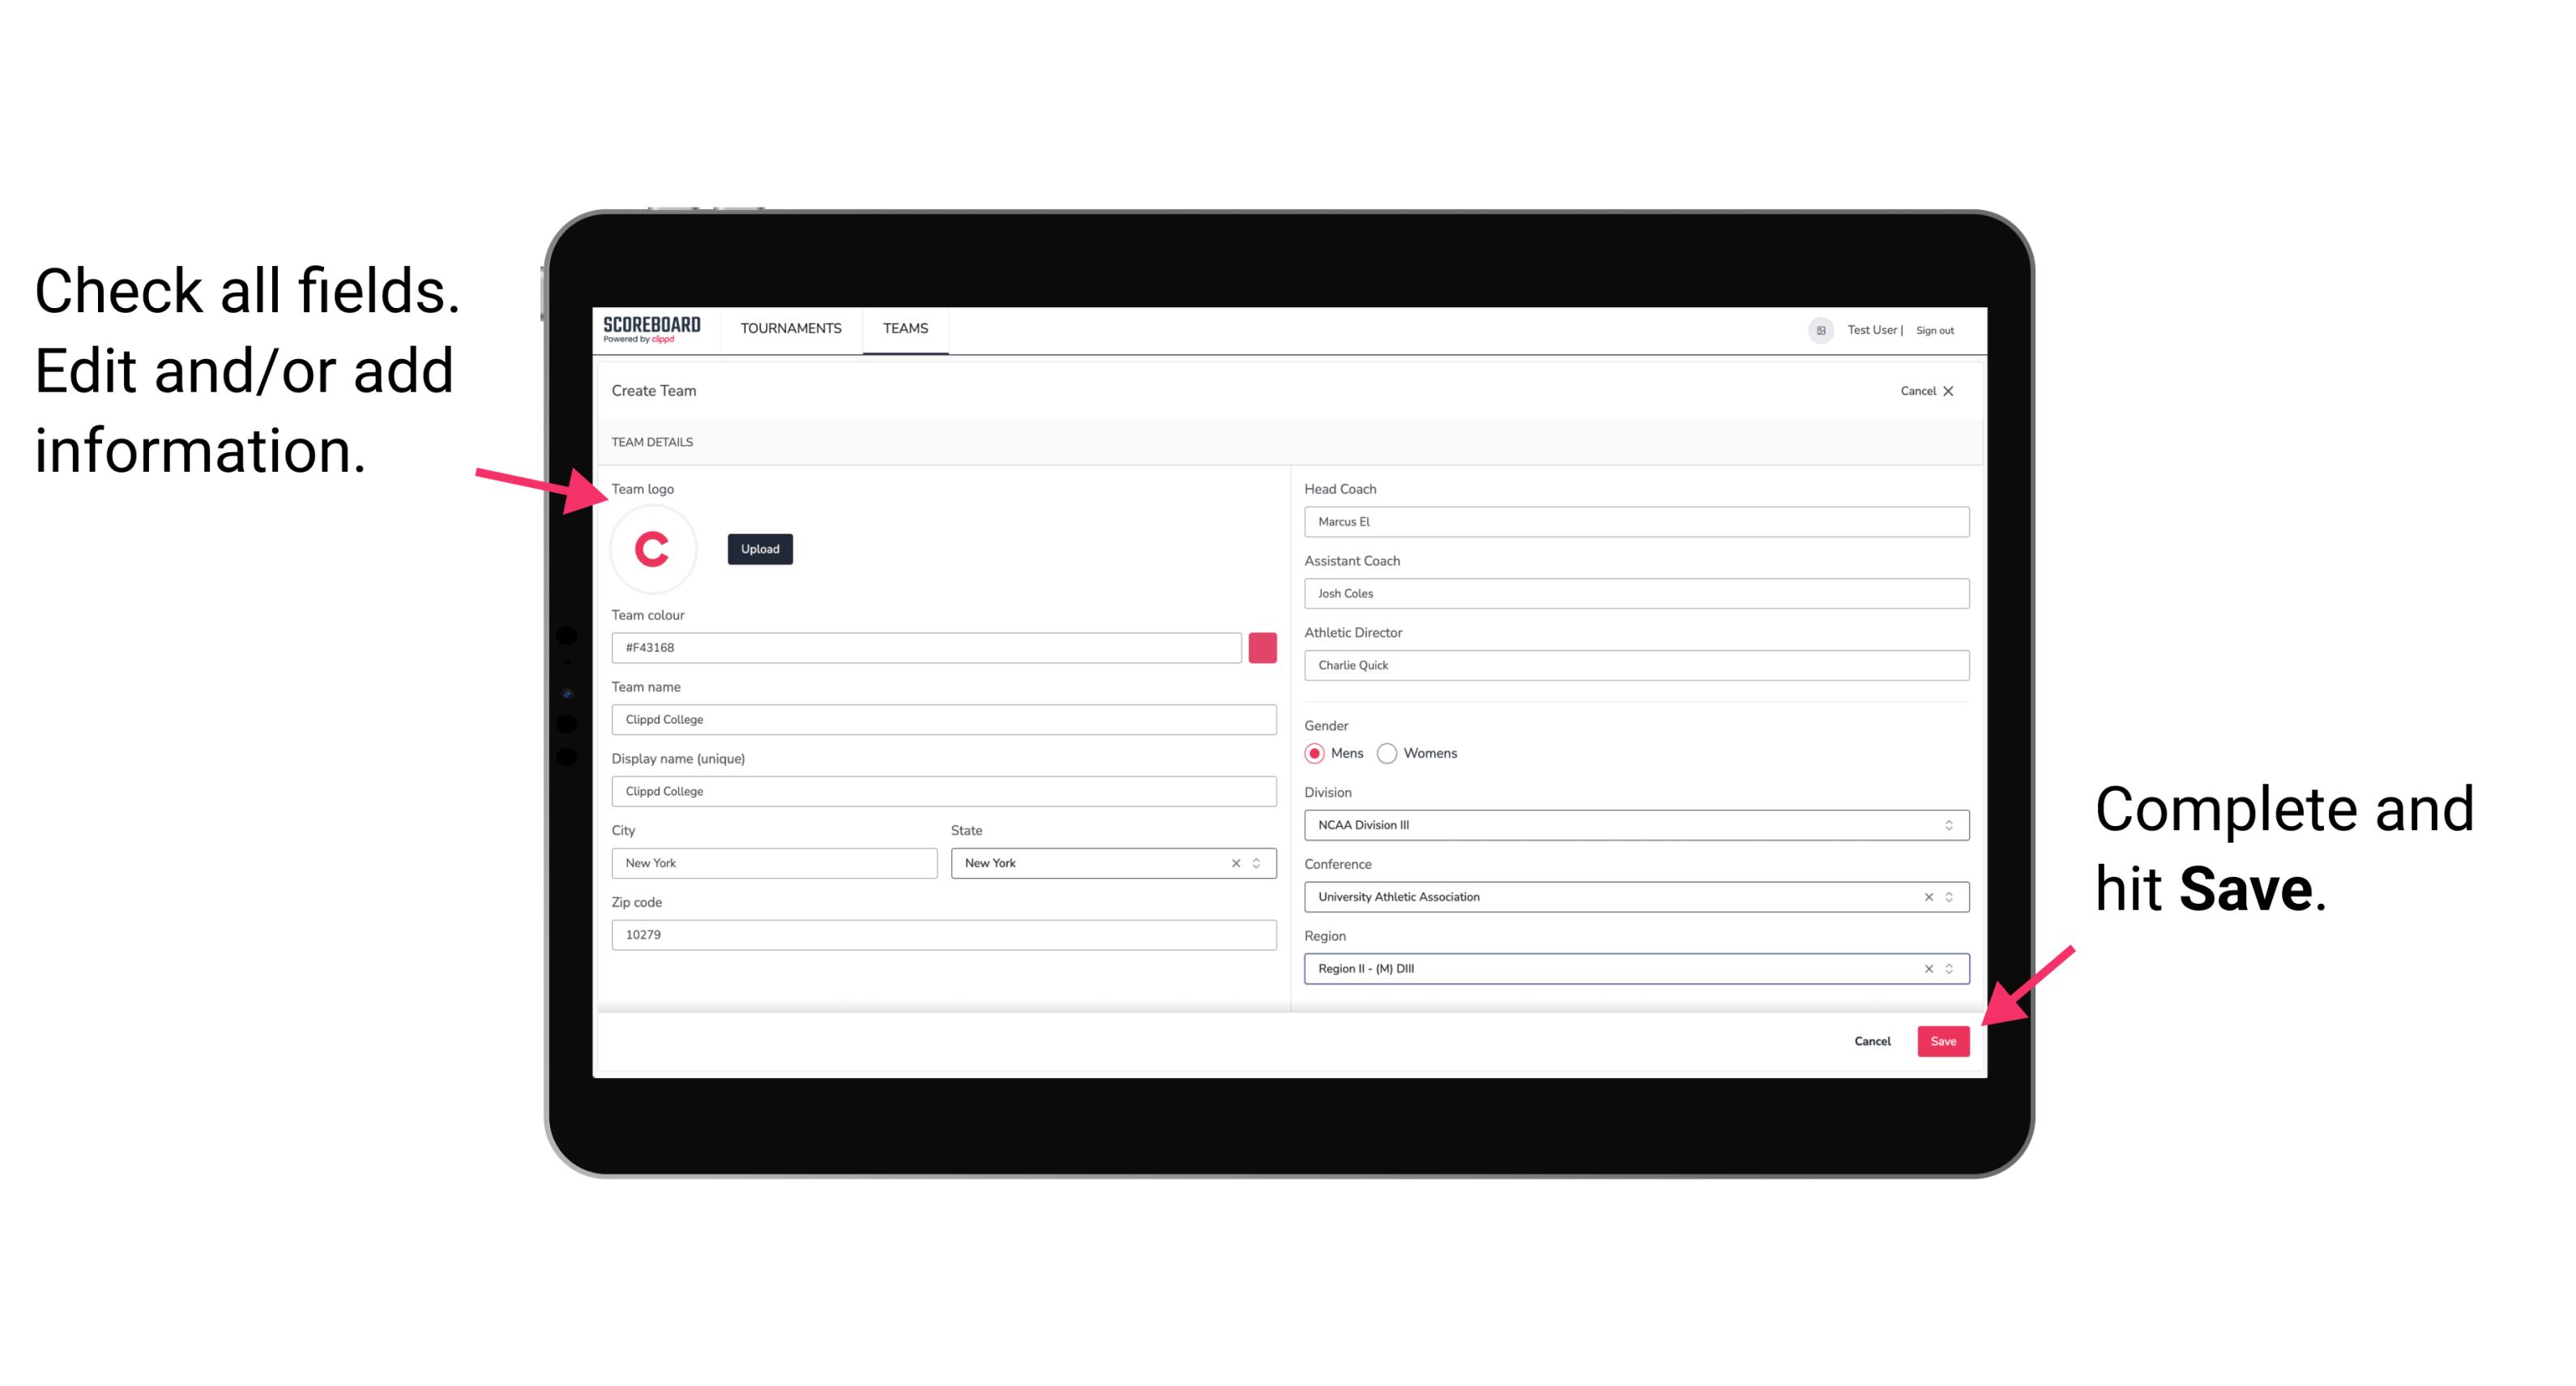Viewport: 2576px width, 1386px height.
Task: Click the red team colour swatch square
Action: point(1262,647)
